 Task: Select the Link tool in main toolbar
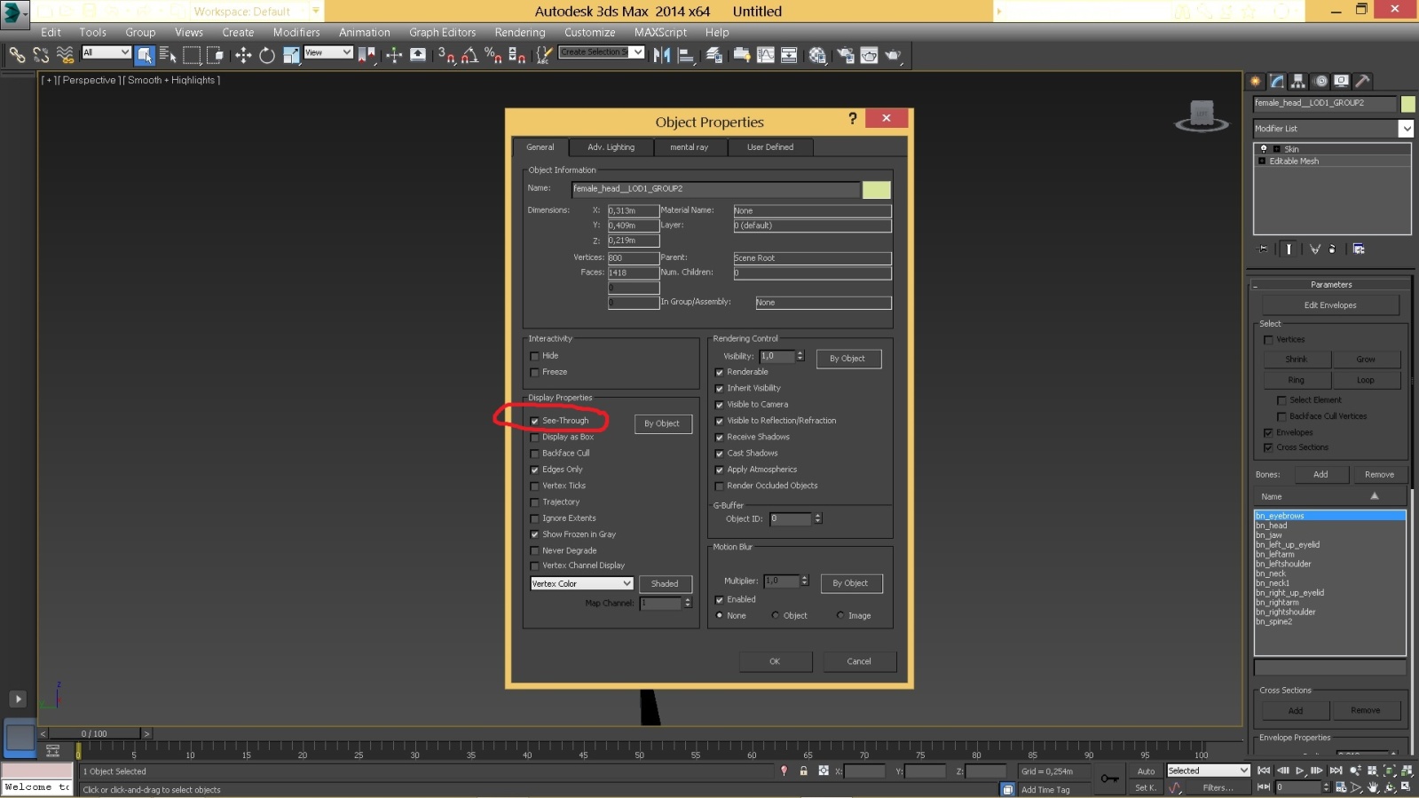(x=17, y=55)
